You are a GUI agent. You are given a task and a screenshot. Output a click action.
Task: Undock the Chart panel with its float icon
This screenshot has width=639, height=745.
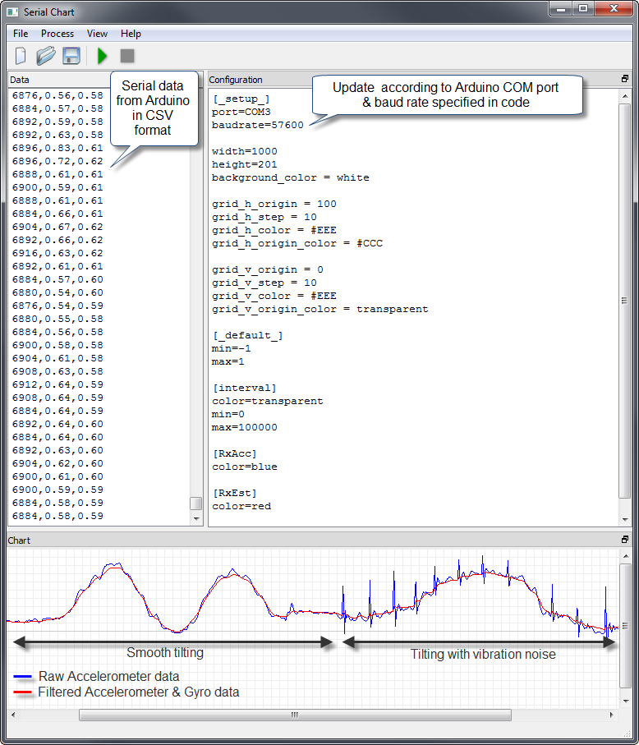(625, 540)
